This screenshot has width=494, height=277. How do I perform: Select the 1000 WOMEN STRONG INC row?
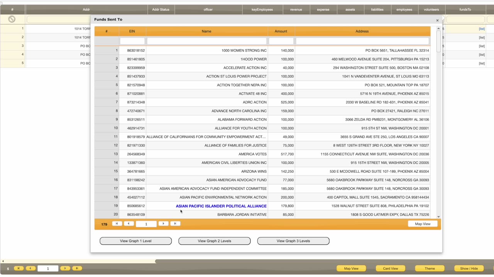click(262, 50)
